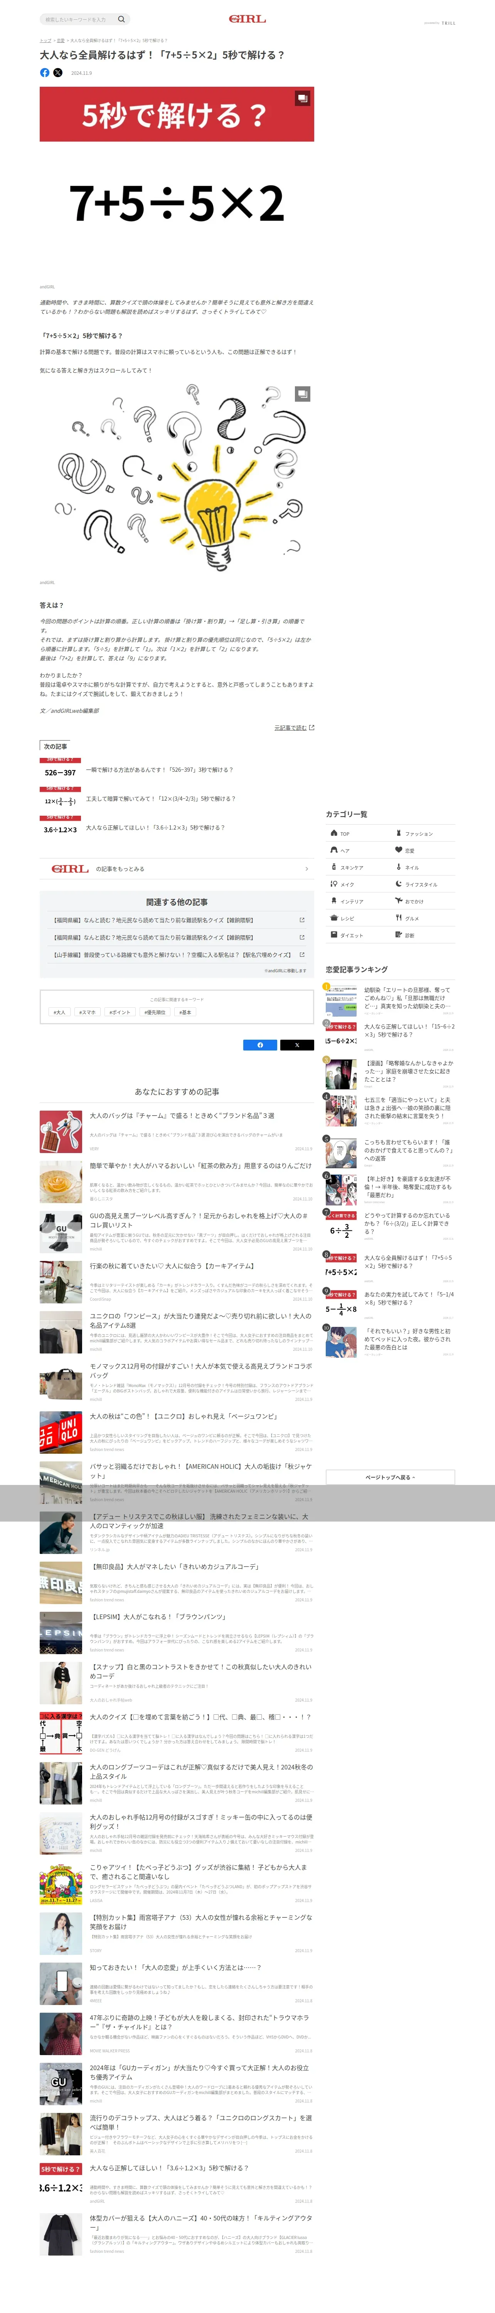
Task: Open ダイエット category scale icon
Action: pos(334,935)
